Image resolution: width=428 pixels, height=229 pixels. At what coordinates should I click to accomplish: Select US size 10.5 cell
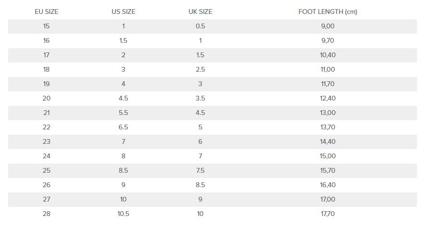click(x=124, y=214)
